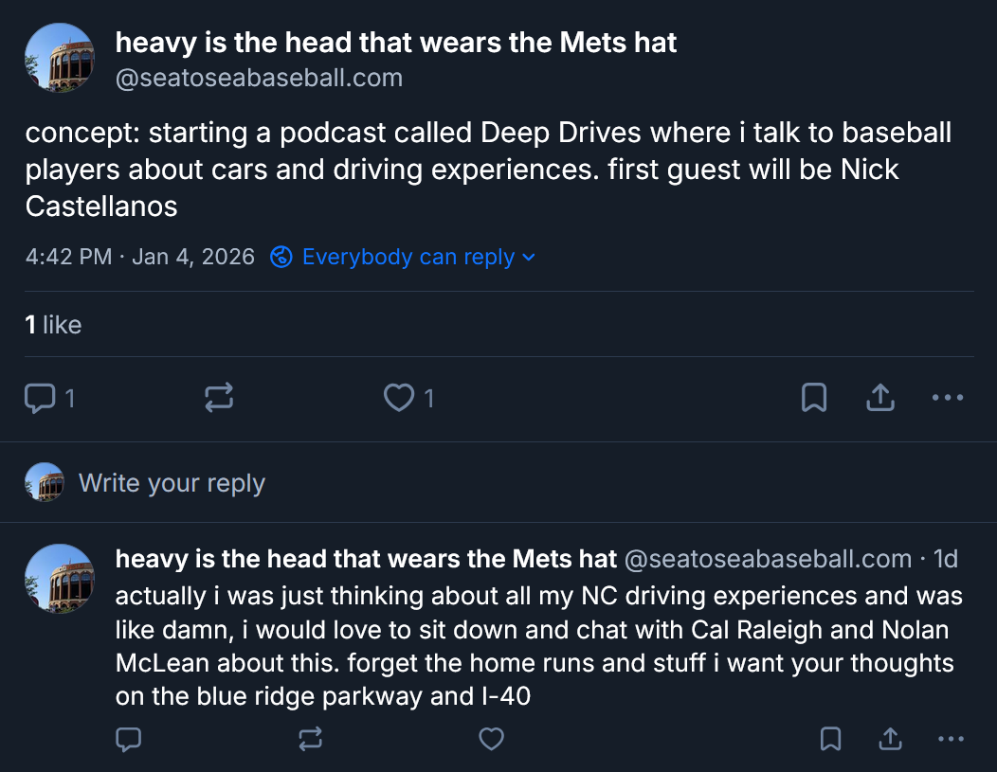This screenshot has width=997, height=772.
Task: Open more options on the reply
Action: point(950,739)
